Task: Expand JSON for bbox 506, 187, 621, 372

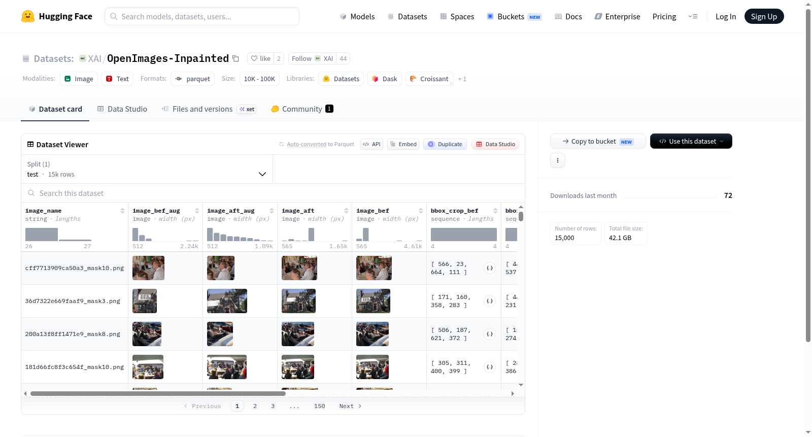Action: pos(490,334)
